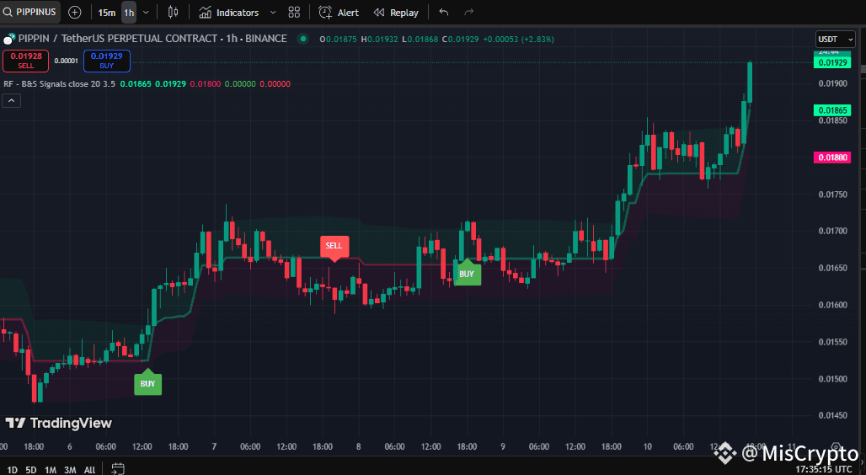Viewport: 866px width, 475px height.
Task: Select the 1h timeframe
Action: click(x=129, y=12)
